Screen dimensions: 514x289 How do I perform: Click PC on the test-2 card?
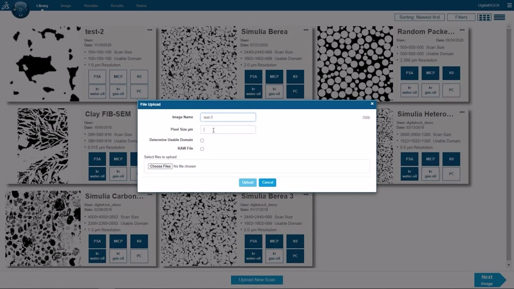pos(139,92)
